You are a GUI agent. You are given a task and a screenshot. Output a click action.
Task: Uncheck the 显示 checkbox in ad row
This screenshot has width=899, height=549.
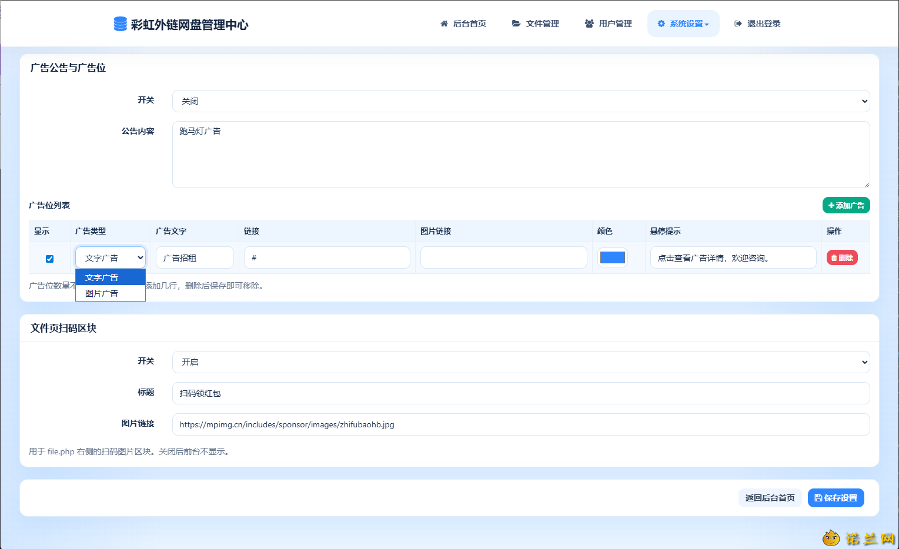49,259
